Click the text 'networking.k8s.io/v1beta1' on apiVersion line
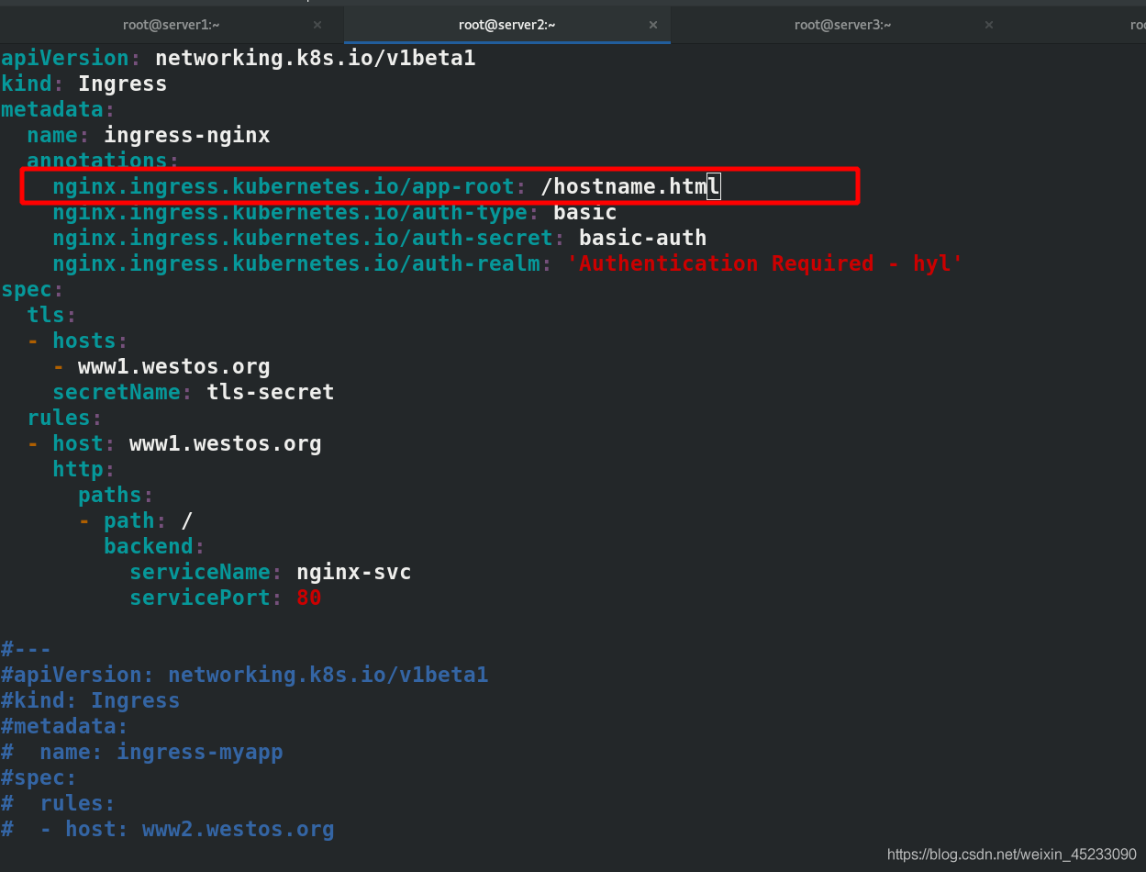Viewport: 1146px width, 872px height. click(x=316, y=58)
